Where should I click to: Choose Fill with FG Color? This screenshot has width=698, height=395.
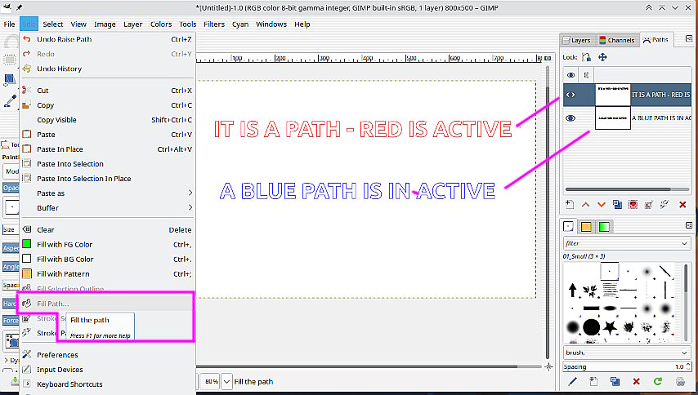click(108, 244)
